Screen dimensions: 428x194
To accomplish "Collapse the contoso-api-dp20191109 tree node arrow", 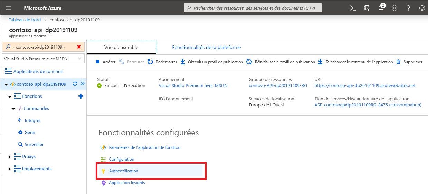I will pos(6,84).
